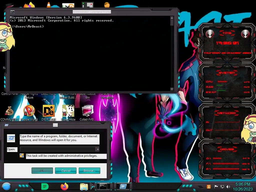Open Firefox from the taskbar
The width and height of the screenshot is (256, 192).
click(64, 186)
